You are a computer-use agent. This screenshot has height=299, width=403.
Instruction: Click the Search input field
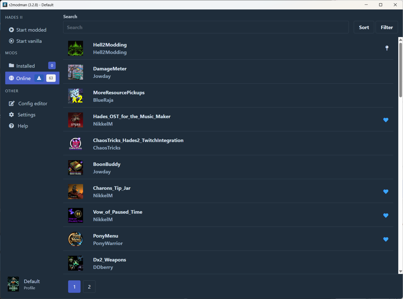(x=206, y=27)
